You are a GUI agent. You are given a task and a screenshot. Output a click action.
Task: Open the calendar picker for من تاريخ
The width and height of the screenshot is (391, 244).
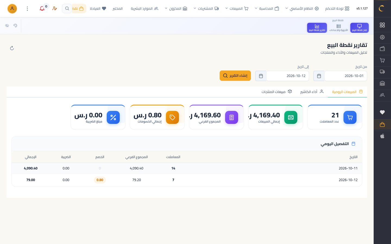(319, 76)
